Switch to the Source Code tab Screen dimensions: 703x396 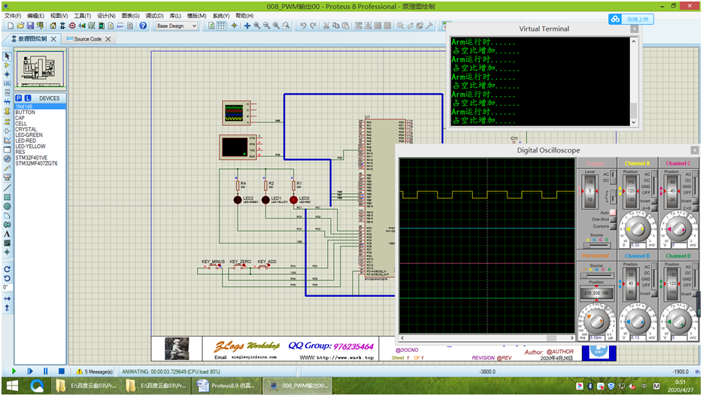pos(88,39)
